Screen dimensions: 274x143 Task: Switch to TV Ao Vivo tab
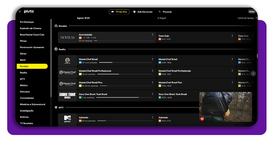tap(119, 12)
